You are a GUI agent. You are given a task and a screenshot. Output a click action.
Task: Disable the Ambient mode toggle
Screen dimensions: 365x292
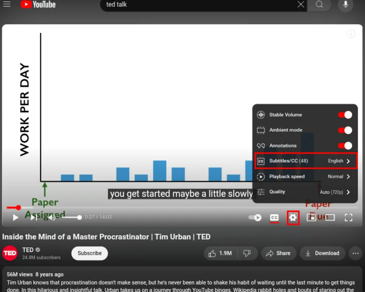point(345,130)
